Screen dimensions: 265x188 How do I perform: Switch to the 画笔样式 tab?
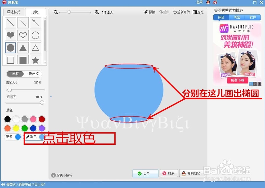tap(14, 12)
